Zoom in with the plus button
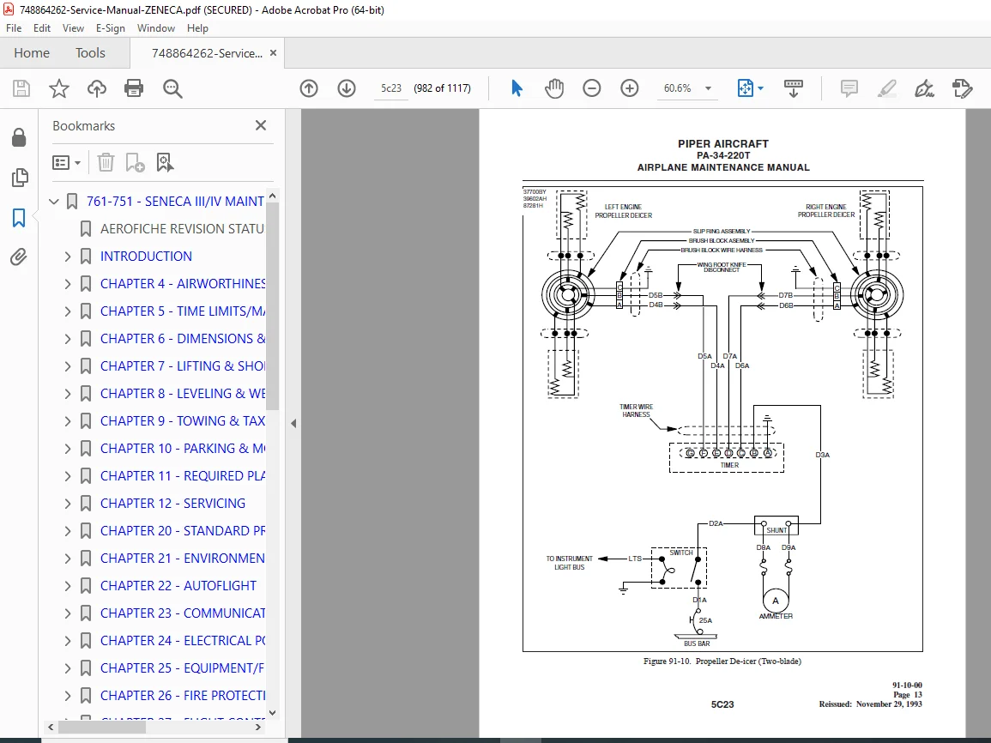Screen dimensions: 991x743 (x=630, y=88)
